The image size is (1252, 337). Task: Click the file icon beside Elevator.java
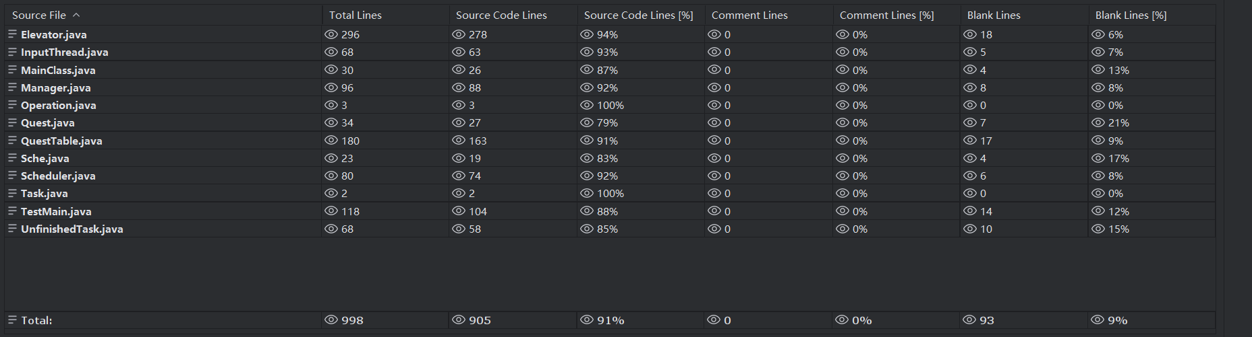[12, 34]
